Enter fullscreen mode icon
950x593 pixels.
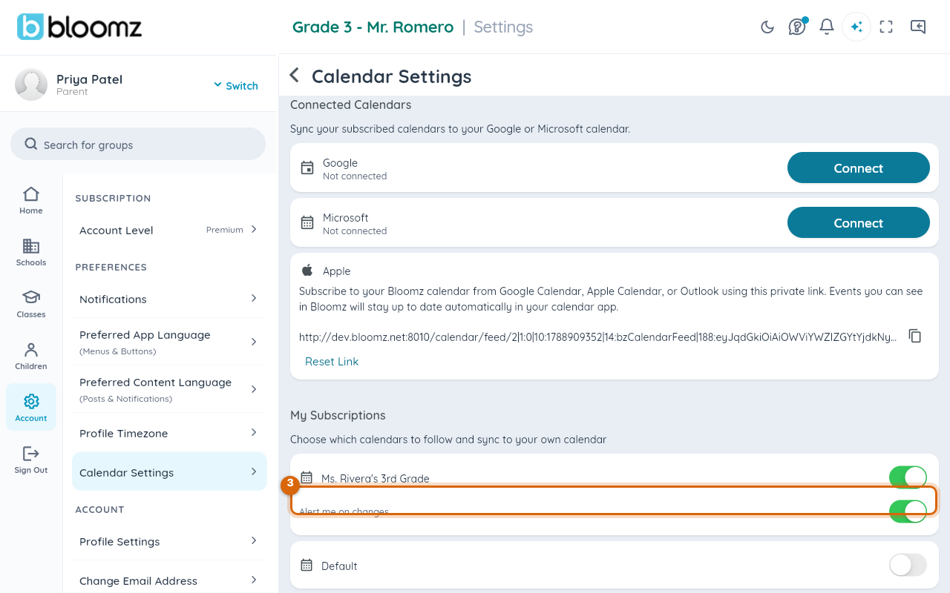pos(886,27)
